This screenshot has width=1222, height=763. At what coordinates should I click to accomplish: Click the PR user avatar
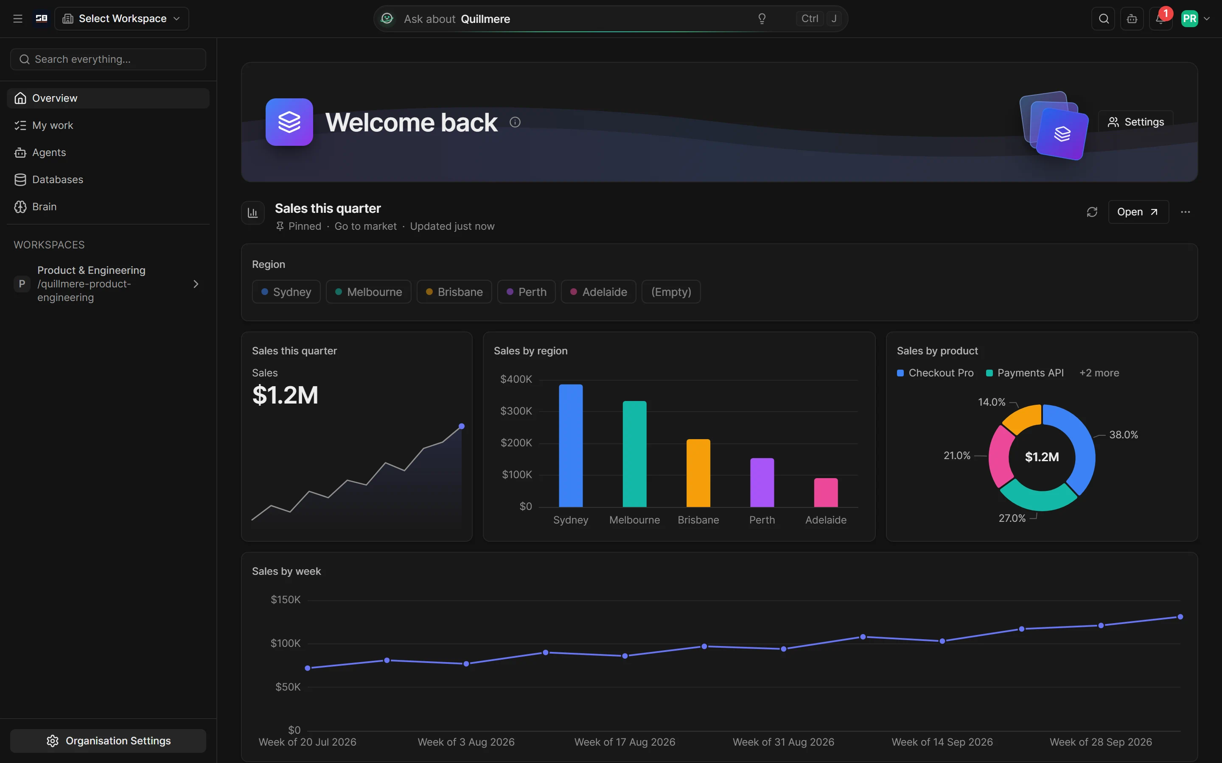tap(1189, 19)
